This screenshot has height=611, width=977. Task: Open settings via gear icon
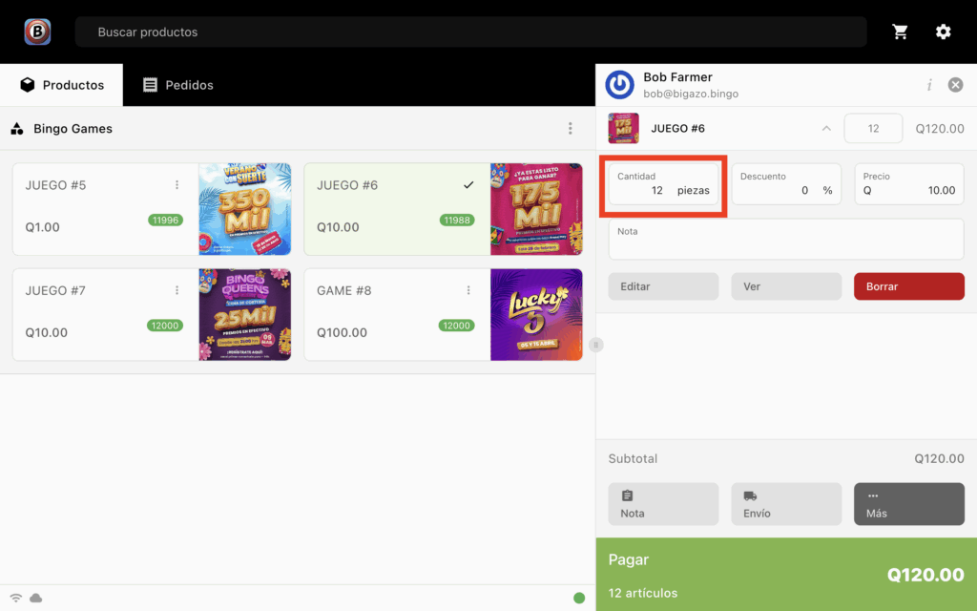tap(944, 32)
